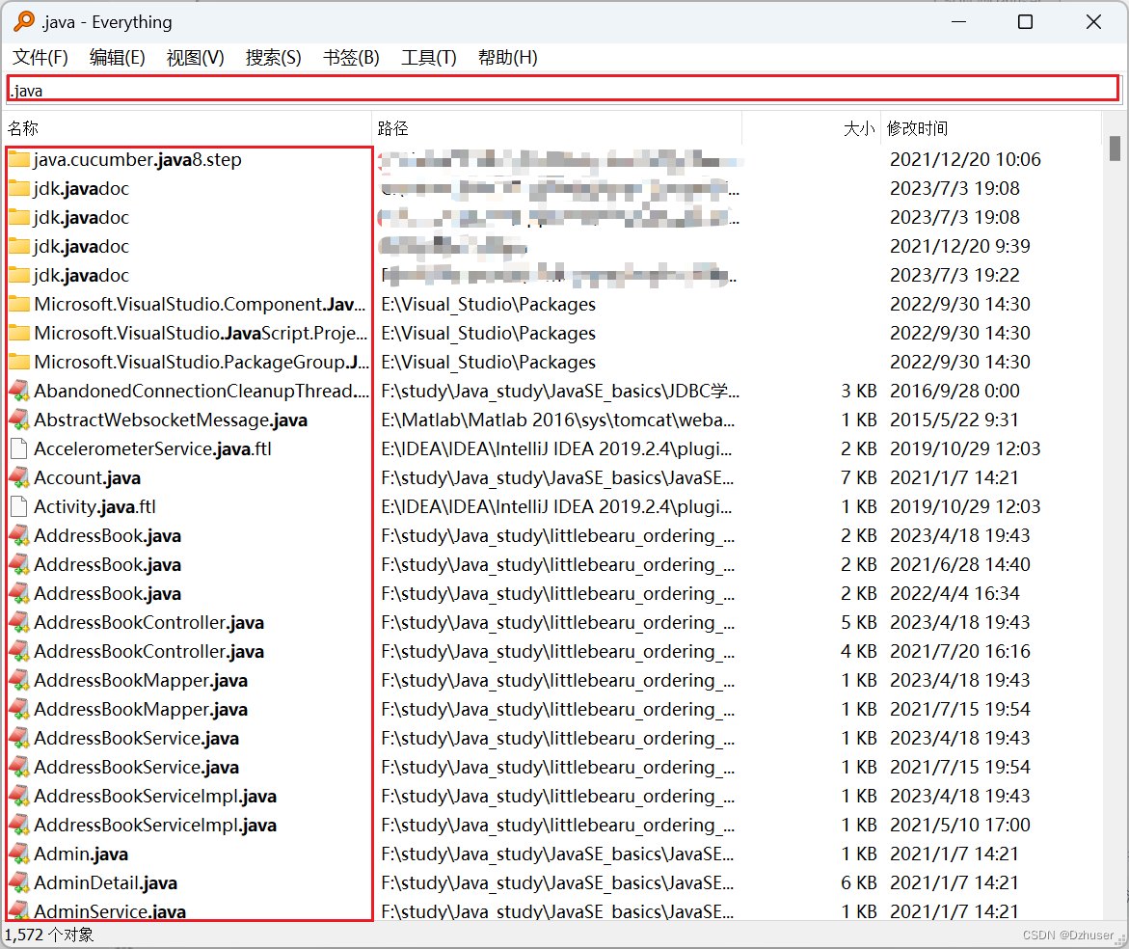
Task: Click path E:\Matlab\Matlab 2016\sys\tomcat\weba...
Action: pos(558,420)
